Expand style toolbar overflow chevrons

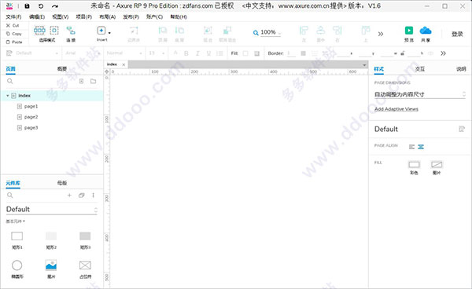point(443,53)
